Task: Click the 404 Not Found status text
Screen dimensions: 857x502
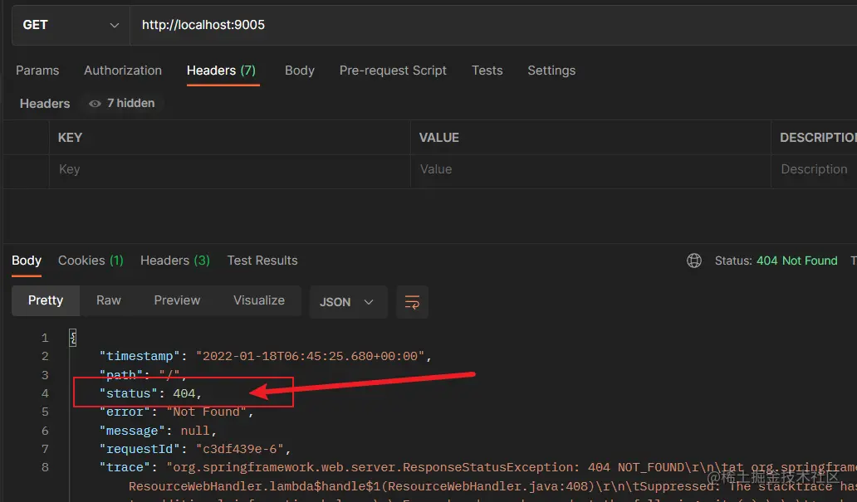Action: (x=796, y=261)
